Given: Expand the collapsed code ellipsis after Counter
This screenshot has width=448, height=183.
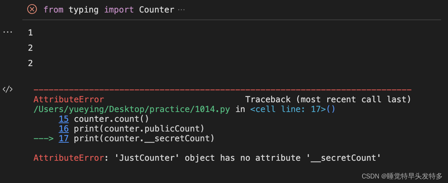Looking at the screenshot, I should tap(181, 10).
